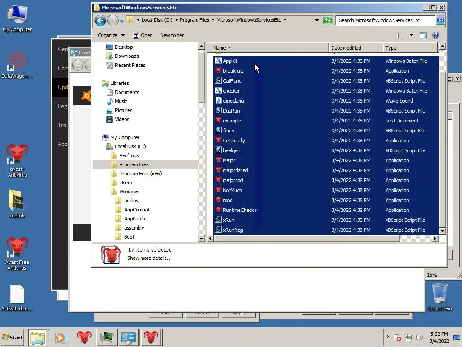Open the Documents library
Image resolution: width=462 pixels, height=347 pixels.
coord(127,92)
